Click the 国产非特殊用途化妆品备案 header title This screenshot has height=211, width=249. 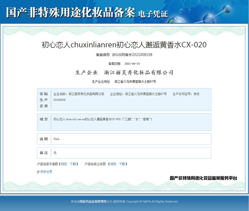pyautogui.click(x=71, y=12)
